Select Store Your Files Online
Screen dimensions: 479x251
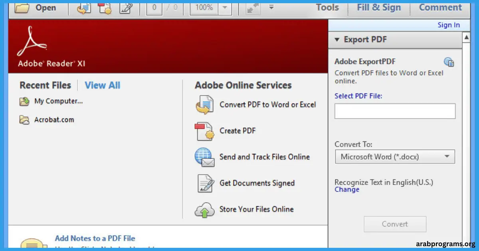(x=256, y=209)
